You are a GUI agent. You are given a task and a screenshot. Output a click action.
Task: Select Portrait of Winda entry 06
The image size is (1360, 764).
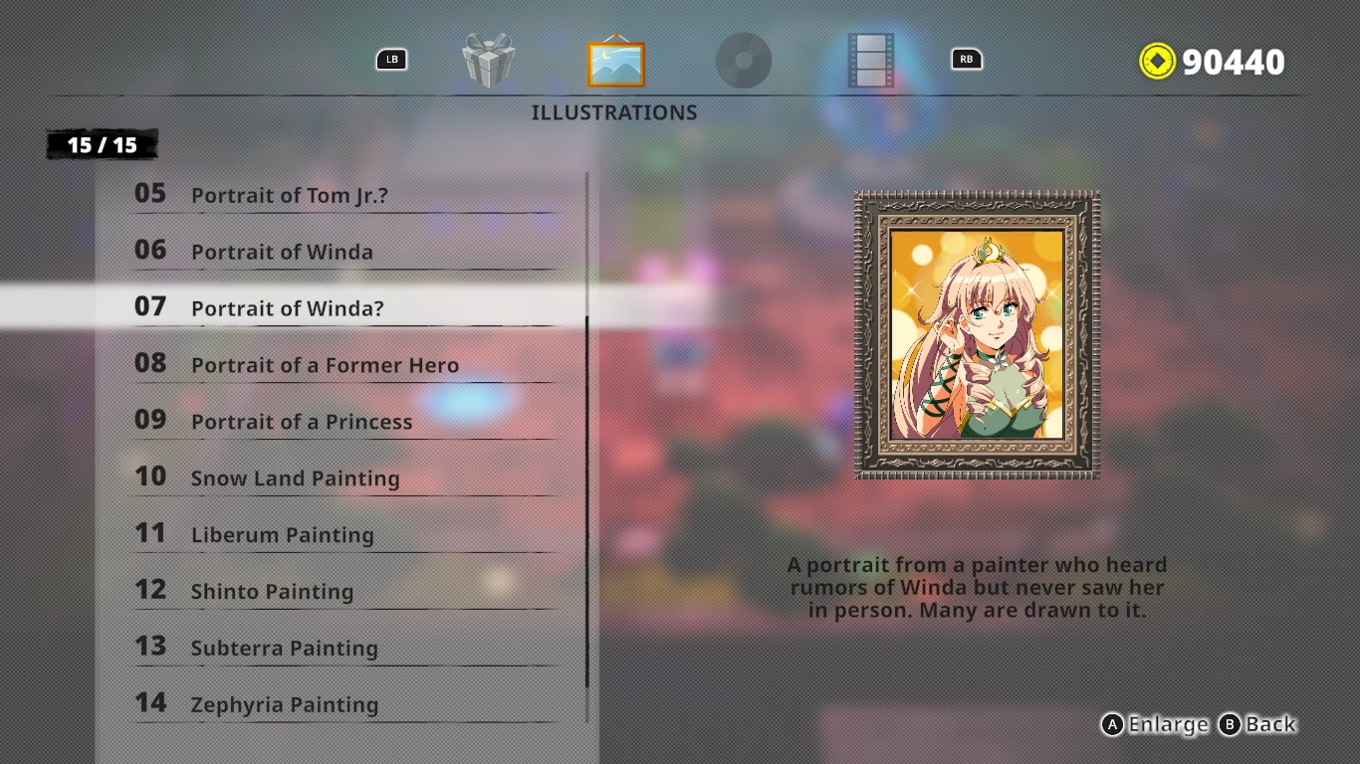point(343,251)
